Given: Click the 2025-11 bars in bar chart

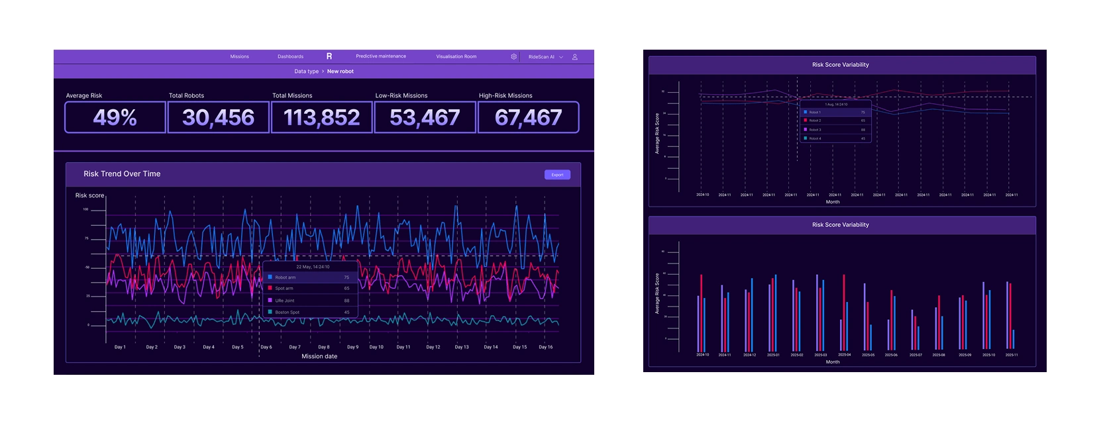Looking at the screenshot, I should pos(1010,316).
